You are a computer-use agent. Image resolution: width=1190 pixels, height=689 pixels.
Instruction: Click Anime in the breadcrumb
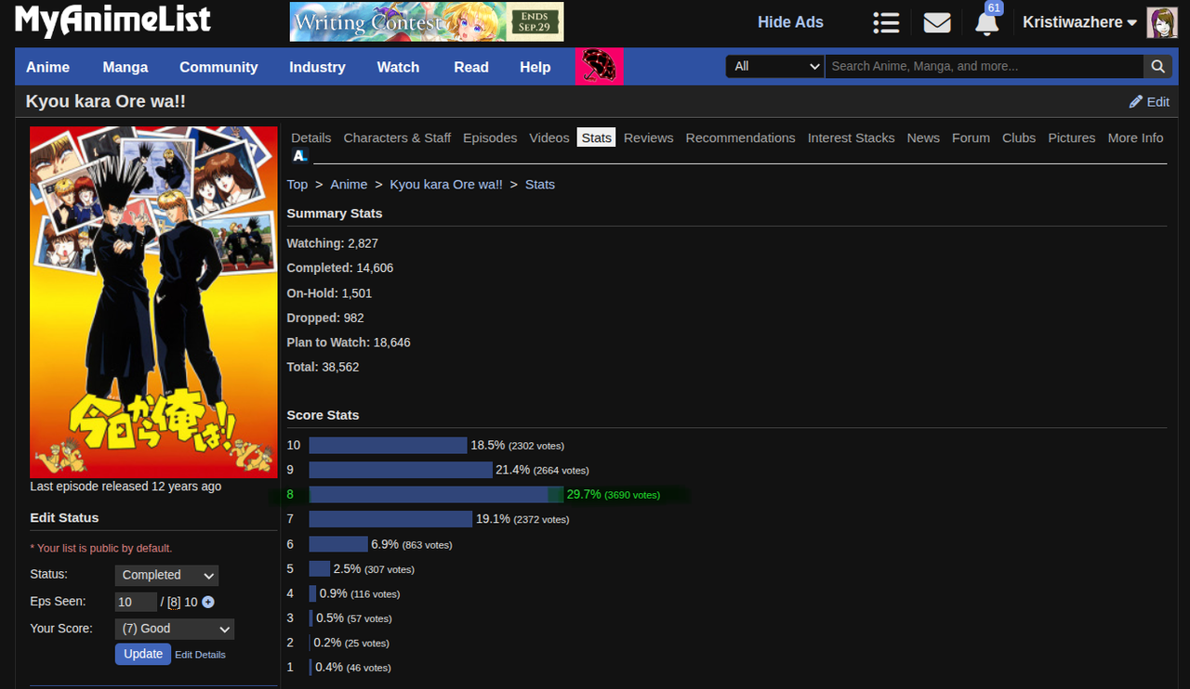coord(349,185)
